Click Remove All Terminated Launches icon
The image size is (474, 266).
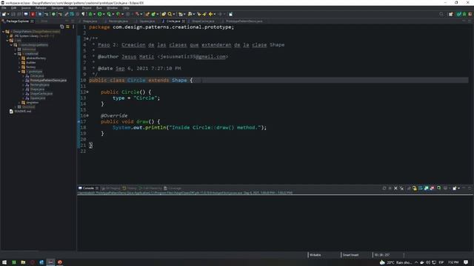pyautogui.click(x=401, y=188)
